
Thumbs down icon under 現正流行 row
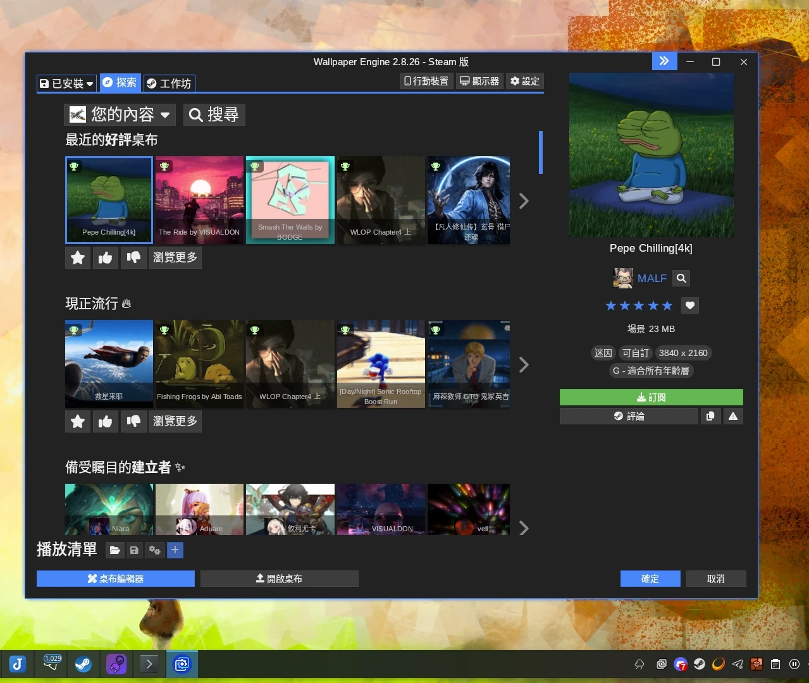[133, 421]
